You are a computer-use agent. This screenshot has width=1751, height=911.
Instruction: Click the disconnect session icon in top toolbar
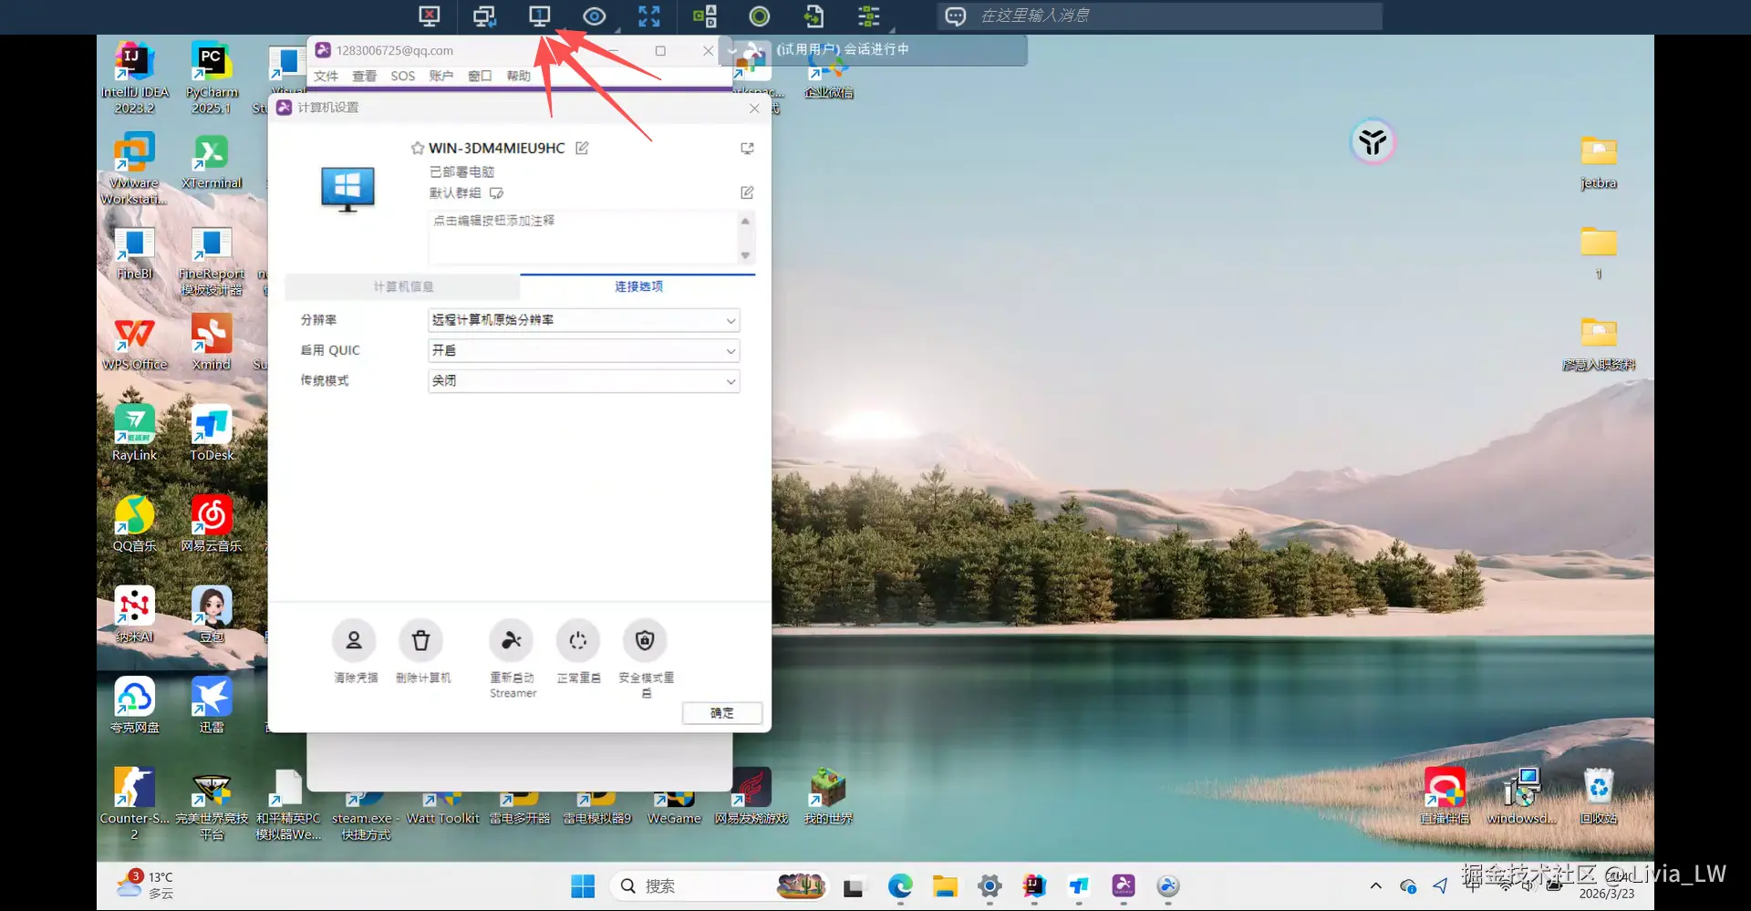click(430, 16)
